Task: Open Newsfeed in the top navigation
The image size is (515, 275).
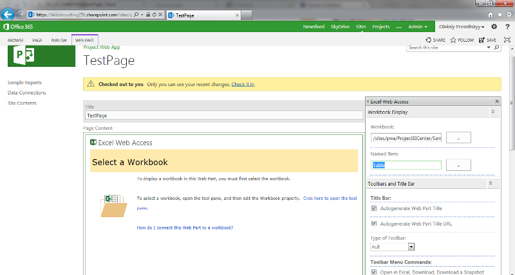Action: pyautogui.click(x=314, y=27)
